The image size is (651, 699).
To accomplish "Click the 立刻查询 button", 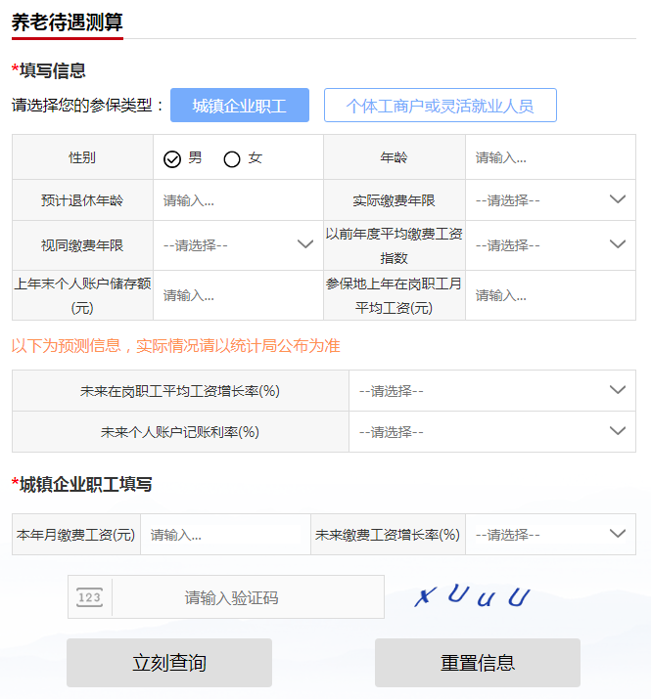I will pyautogui.click(x=169, y=663).
